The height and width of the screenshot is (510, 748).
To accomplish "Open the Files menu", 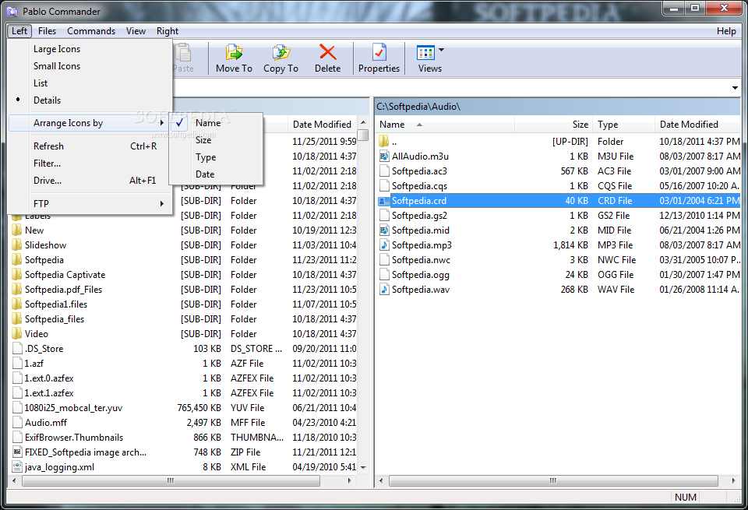I will (48, 31).
